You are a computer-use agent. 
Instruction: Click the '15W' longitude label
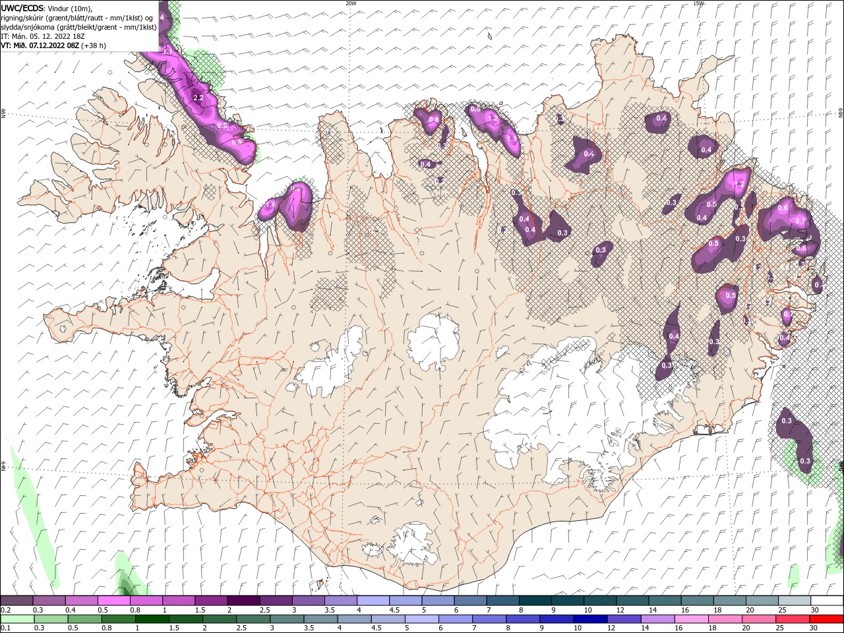pos(699,3)
